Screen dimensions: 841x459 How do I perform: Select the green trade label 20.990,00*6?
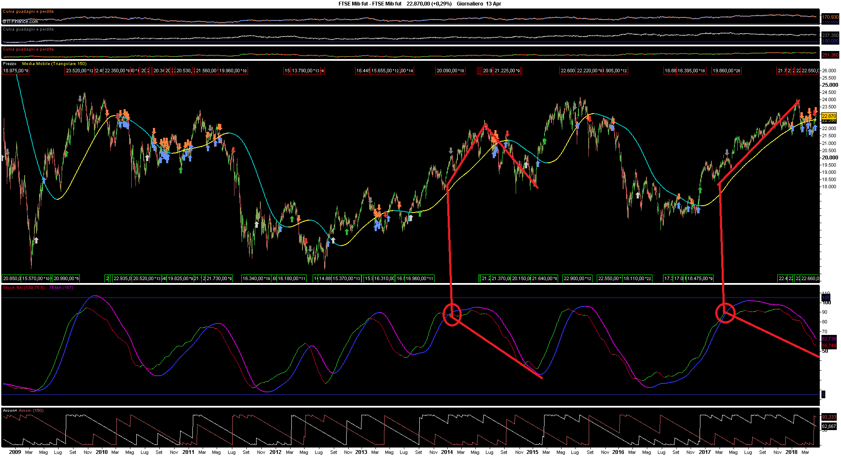pos(66,279)
